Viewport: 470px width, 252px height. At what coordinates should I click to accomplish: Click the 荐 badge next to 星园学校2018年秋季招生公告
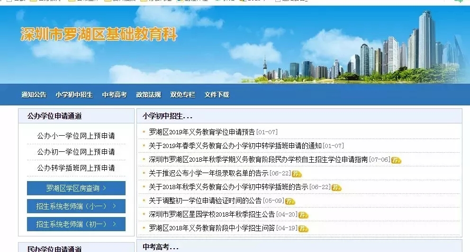[x=303, y=215]
